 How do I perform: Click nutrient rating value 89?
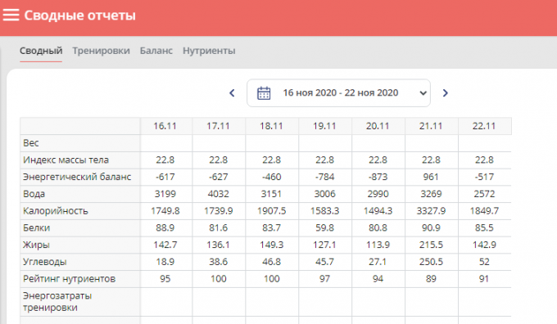[x=431, y=278]
